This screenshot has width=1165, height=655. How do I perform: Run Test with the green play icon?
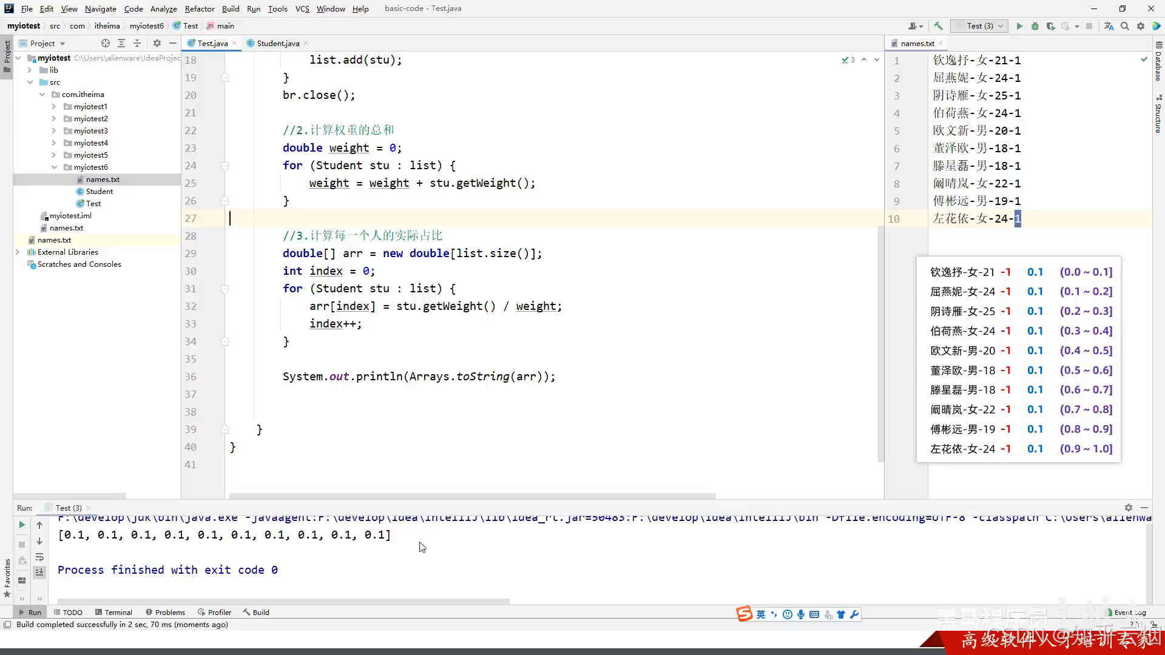pyautogui.click(x=1019, y=26)
